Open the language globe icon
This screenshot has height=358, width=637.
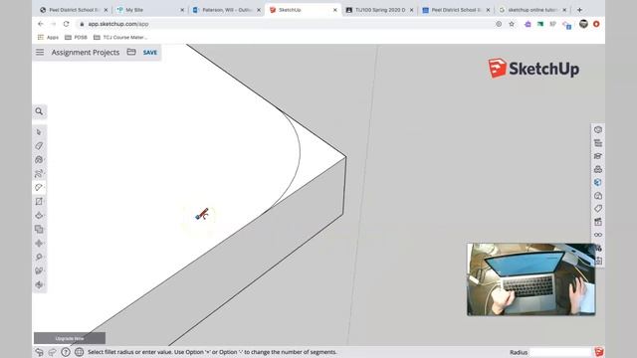pyautogui.click(x=80, y=352)
